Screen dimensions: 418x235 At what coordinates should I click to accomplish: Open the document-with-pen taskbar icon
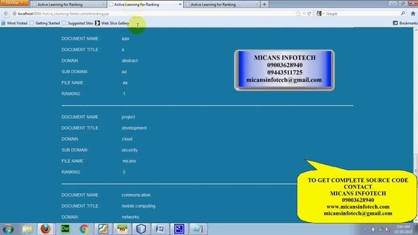pos(160,229)
